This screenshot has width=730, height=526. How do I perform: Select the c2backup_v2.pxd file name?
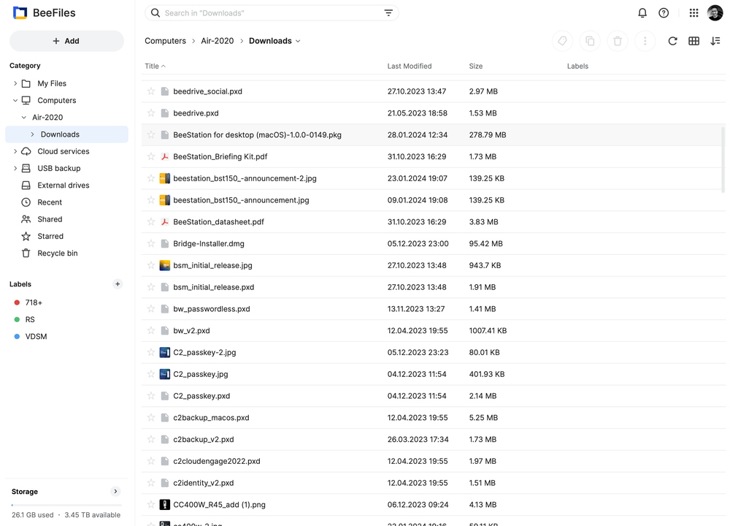tap(204, 439)
